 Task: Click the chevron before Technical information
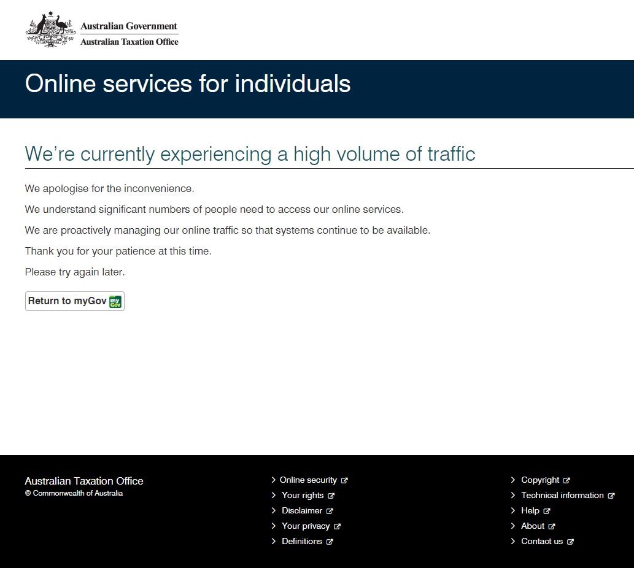click(x=513, y=495)
